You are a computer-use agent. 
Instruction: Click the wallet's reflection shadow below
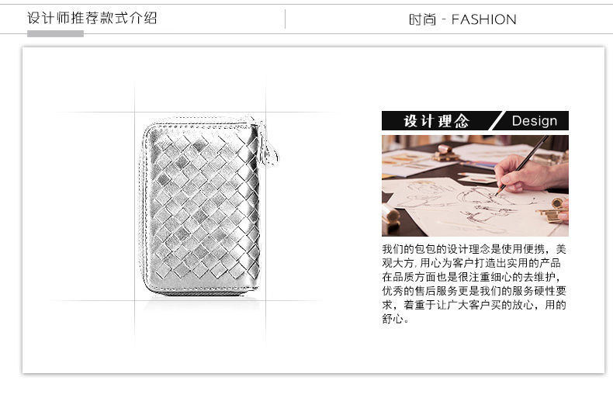tap(201, 305)
